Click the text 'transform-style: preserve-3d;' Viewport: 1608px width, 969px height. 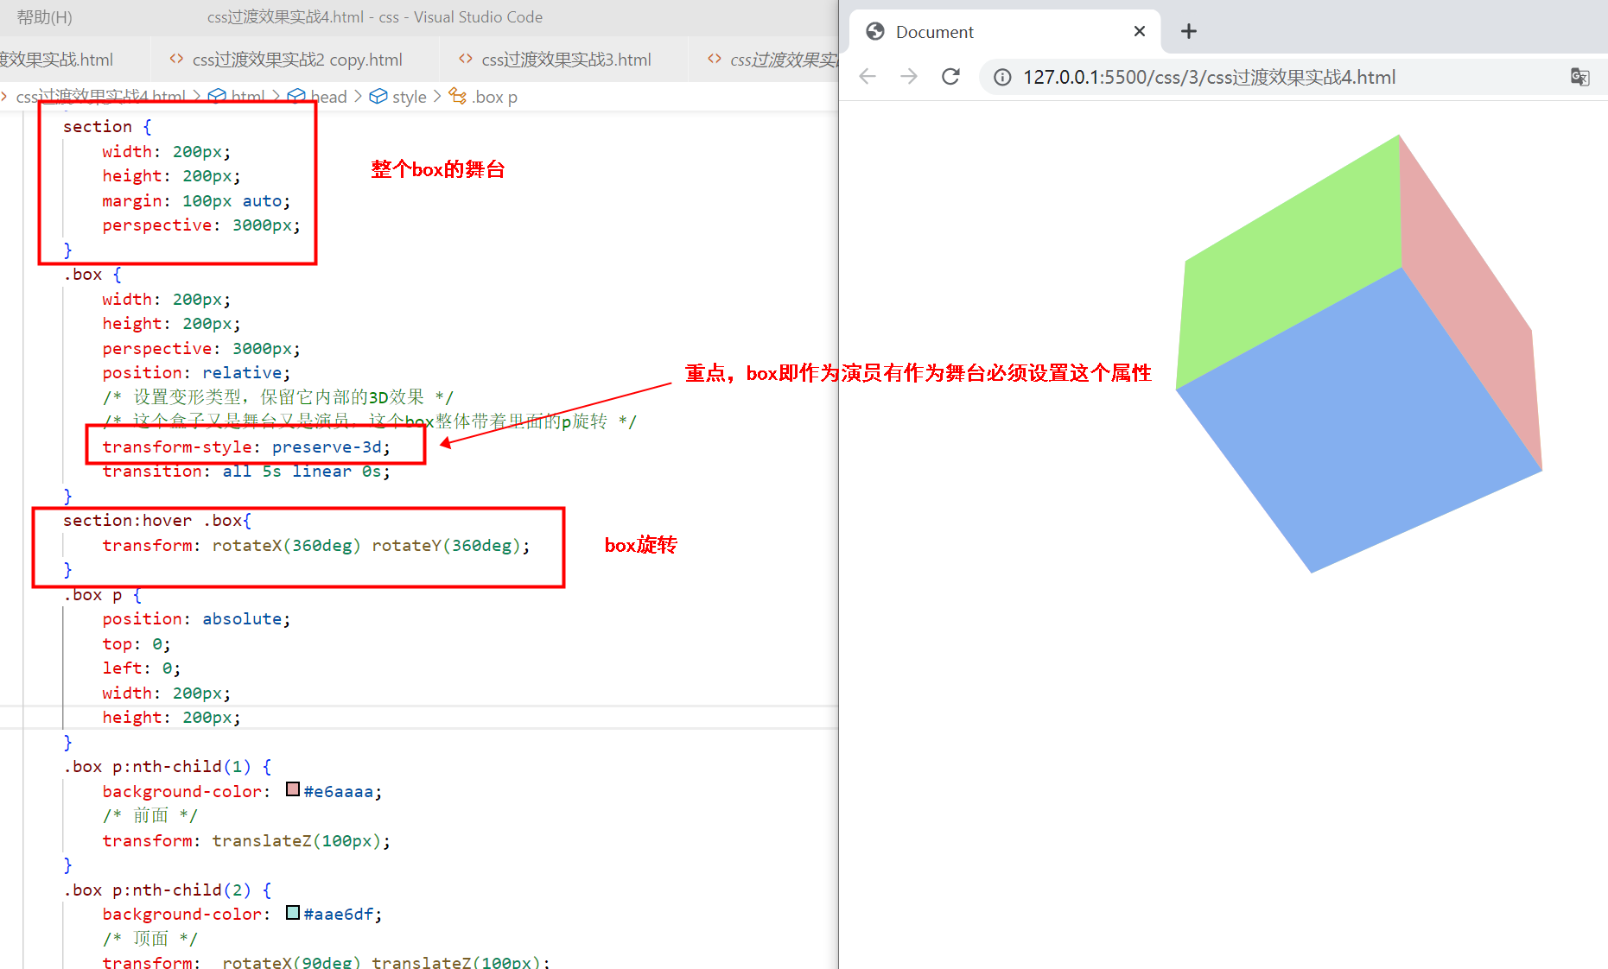tap(246, 446)
